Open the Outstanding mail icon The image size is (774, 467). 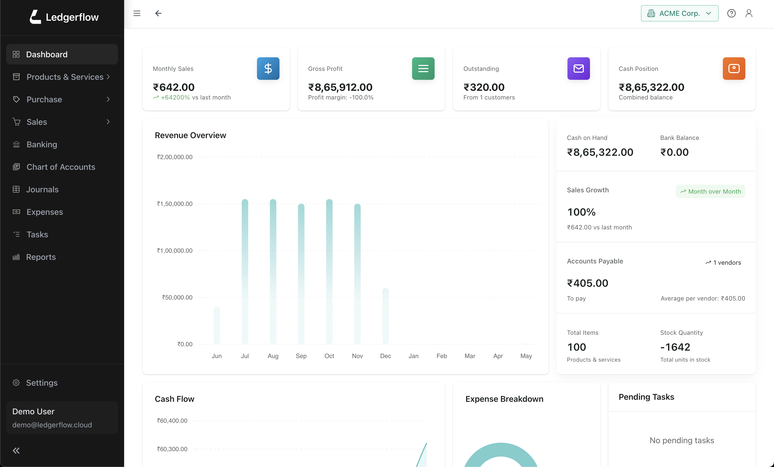click(x=578, y=69)
